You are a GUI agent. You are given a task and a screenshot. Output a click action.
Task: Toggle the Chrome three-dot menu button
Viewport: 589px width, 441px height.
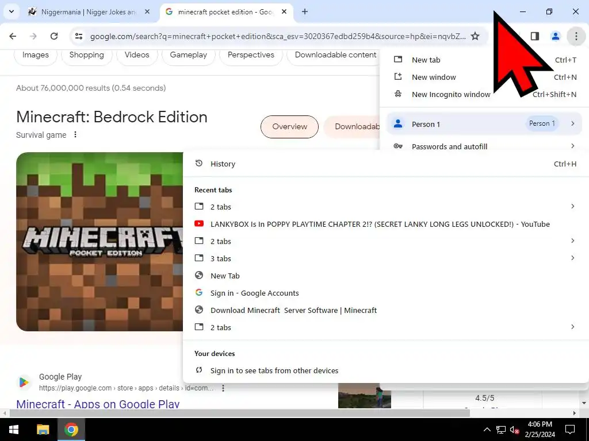576,36
